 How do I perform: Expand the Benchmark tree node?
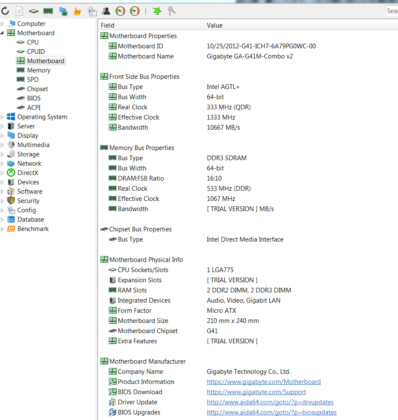(2, 229)
